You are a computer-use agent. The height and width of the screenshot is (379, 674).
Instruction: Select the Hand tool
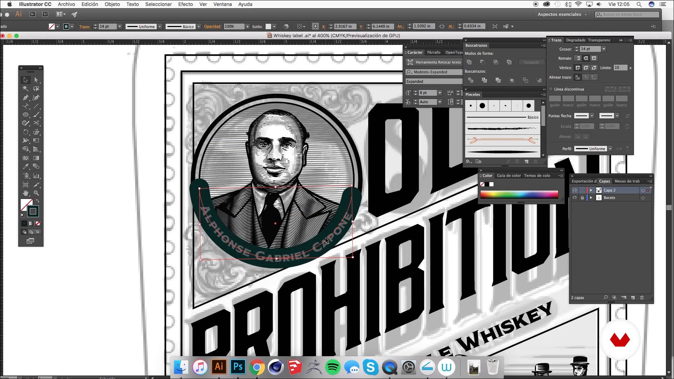26,193
